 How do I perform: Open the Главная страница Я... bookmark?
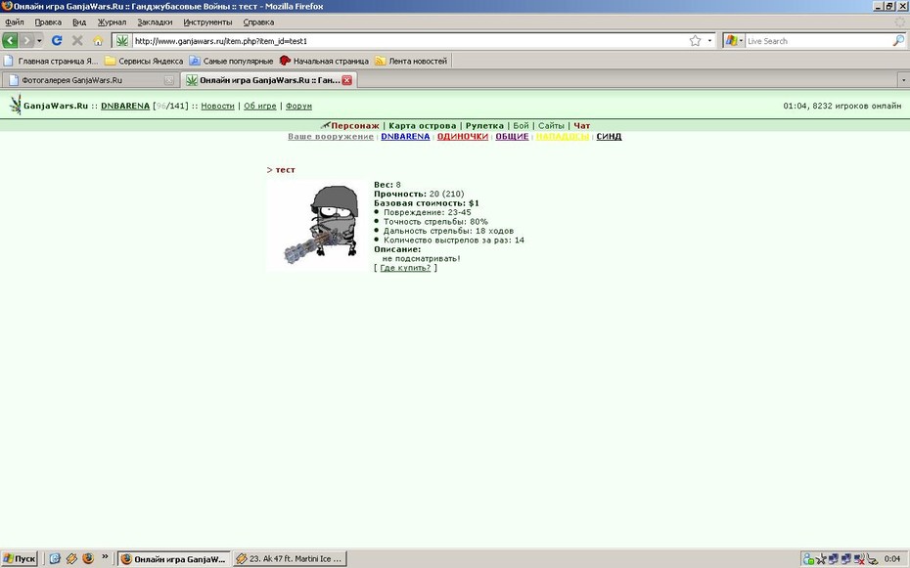coord(51,61)
